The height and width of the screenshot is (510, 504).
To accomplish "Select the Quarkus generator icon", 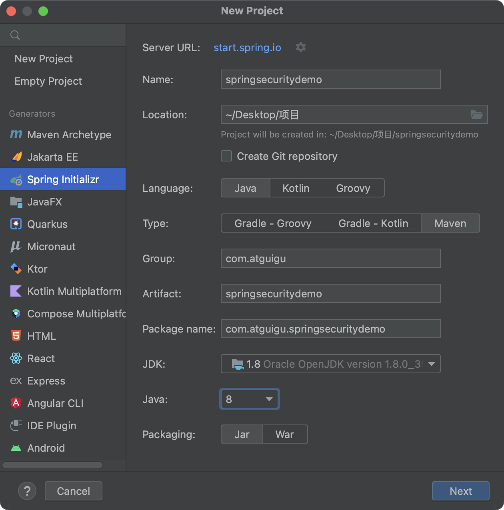I will [x=16, y=224].
